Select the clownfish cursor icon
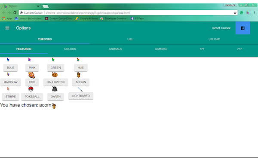The height and width of the screenshot is (161, 258). (31, 75)
